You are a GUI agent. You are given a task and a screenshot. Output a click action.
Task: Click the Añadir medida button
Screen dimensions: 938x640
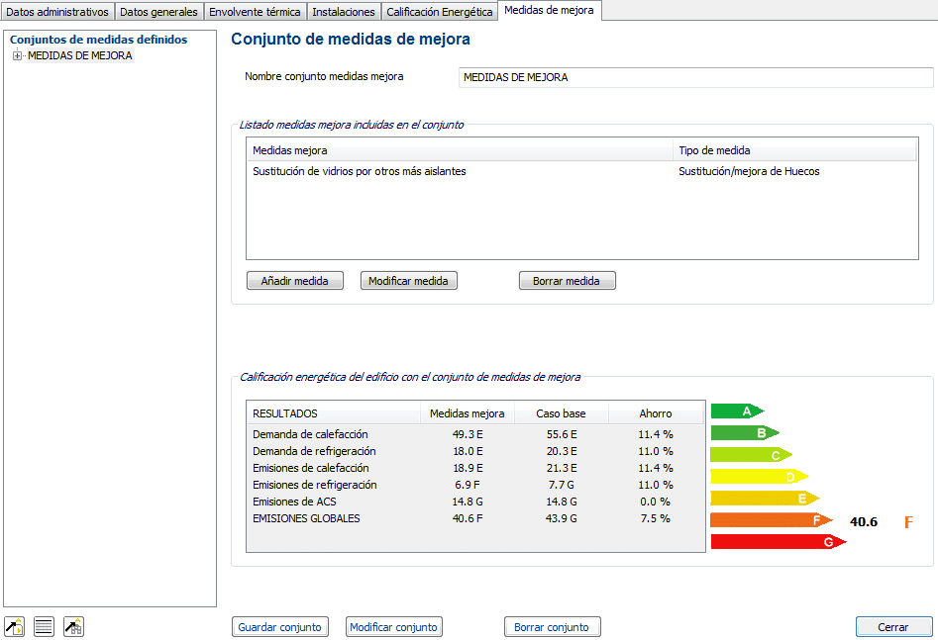point(294,281)
